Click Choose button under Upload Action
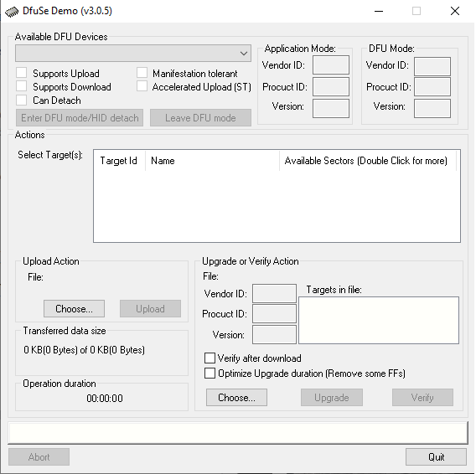 pos(74,309)
